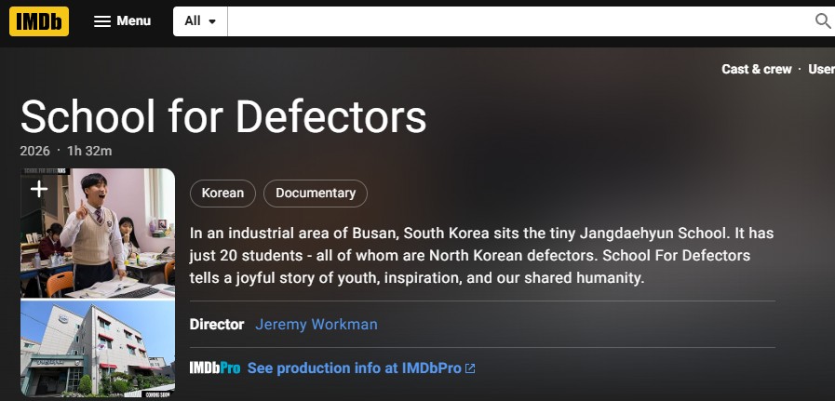
Task: Select the Korean tag chip
Action: pos(222,194)
